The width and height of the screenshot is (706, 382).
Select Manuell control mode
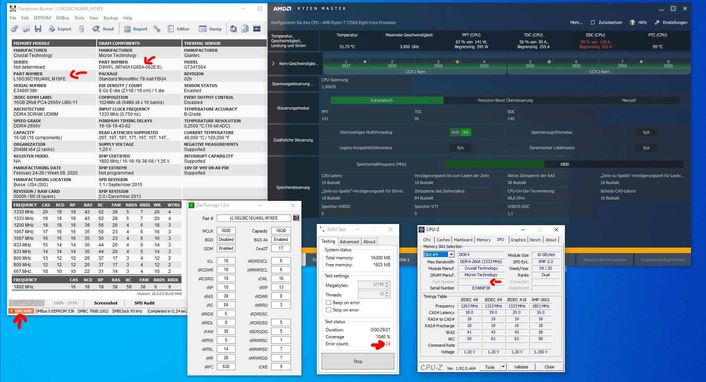click(628, 100)
